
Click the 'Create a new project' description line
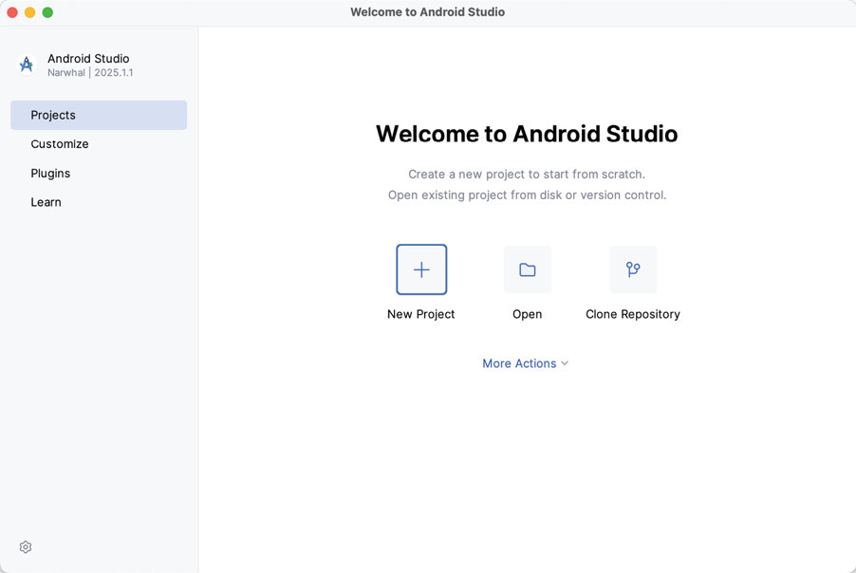(527, 175)
